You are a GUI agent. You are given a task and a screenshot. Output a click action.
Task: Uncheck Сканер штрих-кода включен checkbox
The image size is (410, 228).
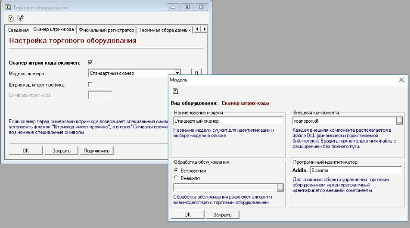point(91,62)
